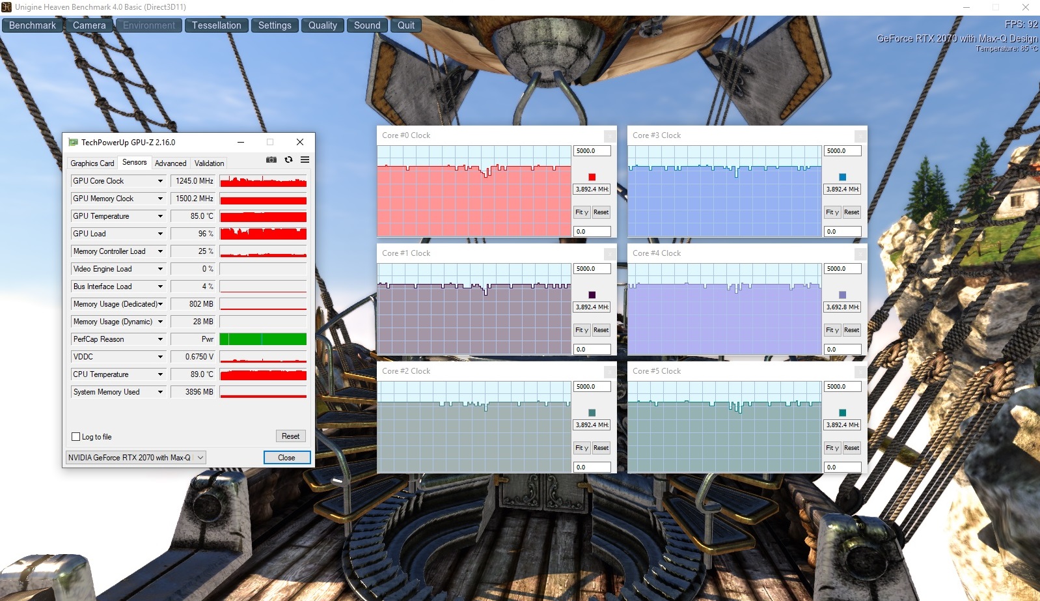Close the Core #0 Clock graph panel
This screenshot has width=1040, height=601.
point(610,136)
